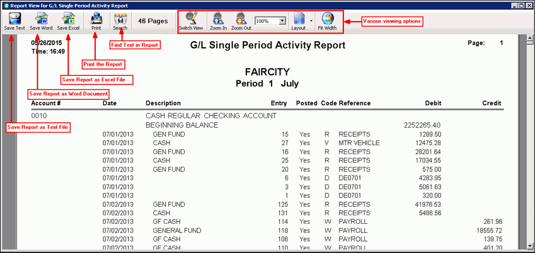Click the Time: 16:49 stamp
Screen dimensions: 535x253
(48, 51)
